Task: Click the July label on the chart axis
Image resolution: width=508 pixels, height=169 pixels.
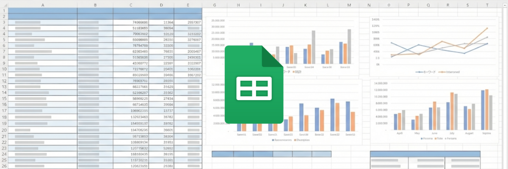Action: (x=452, y=132)
